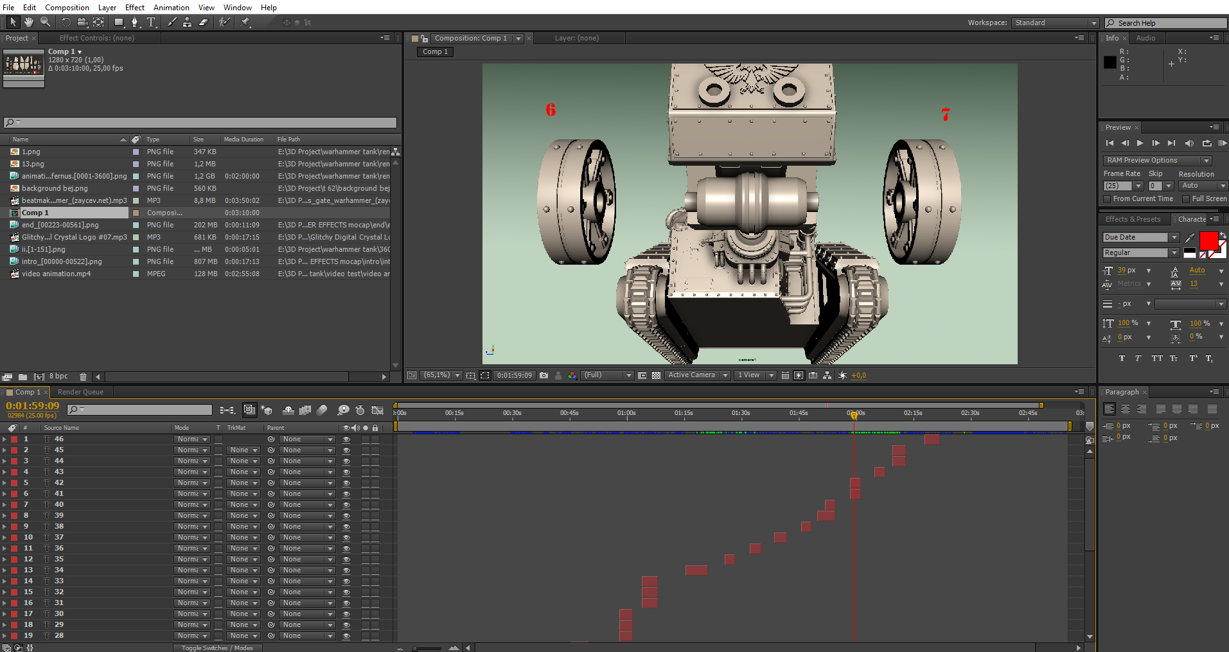Select the Hand tool in the toolbar
1229x652 pixels.
click(x=29, y=22)
